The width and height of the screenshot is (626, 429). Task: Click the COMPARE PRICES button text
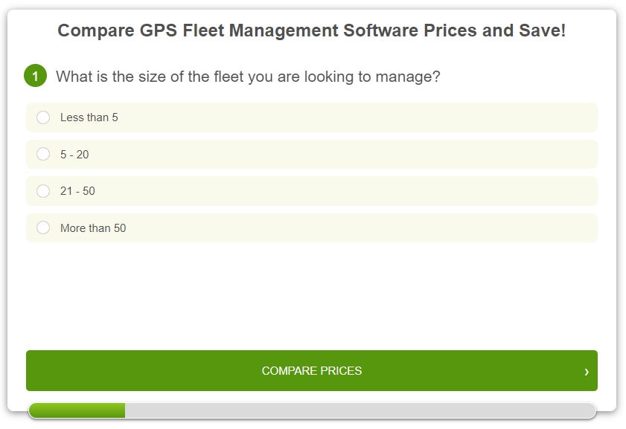pyautogui.click(x=312, y=370)
